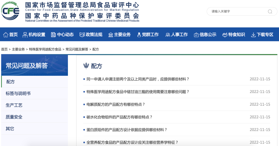Click the home icon beside 首页
Viewport: 279px width, 146px height.
point(5,35)
